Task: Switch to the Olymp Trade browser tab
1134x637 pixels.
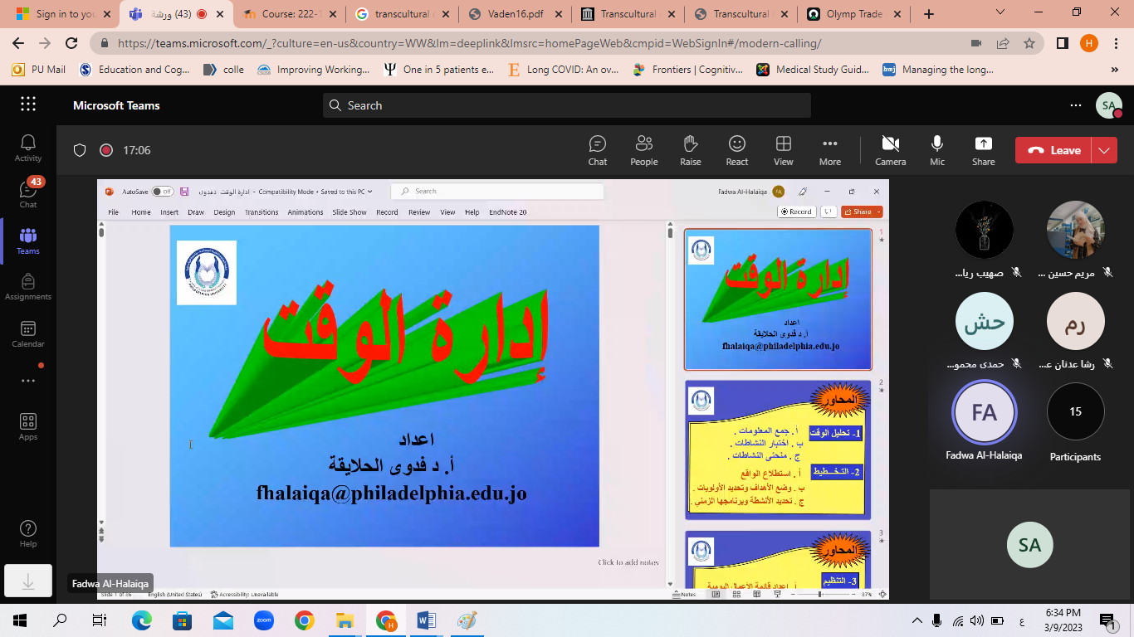Action: [x=851, y=14]
